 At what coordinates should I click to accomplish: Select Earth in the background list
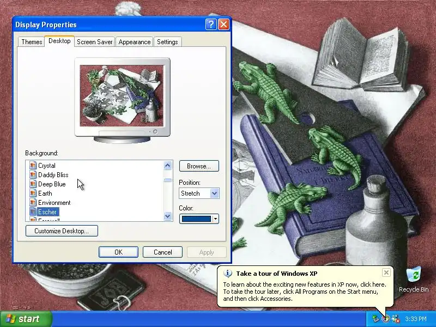45,193
